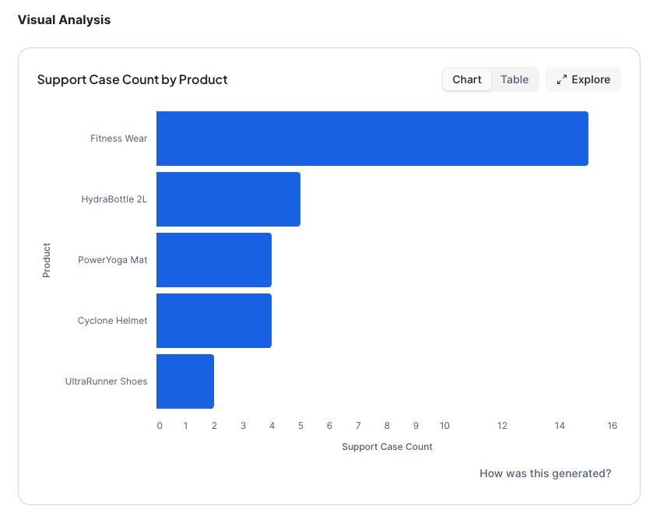
Task: Click the Visual Analysis heading
Action: 64,19
